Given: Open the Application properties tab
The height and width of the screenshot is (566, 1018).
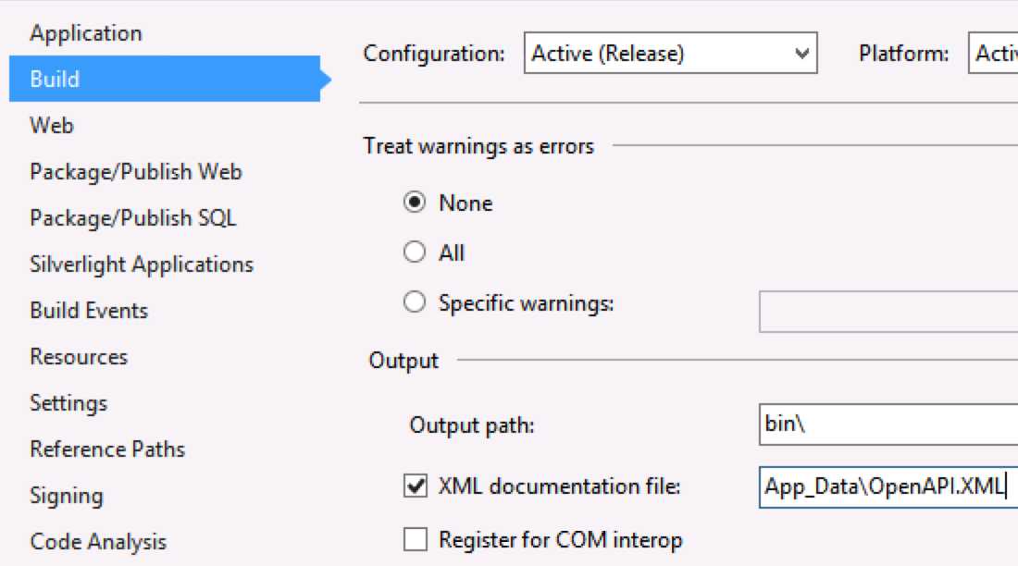Looking at the screenshot, I should point(86,33).
